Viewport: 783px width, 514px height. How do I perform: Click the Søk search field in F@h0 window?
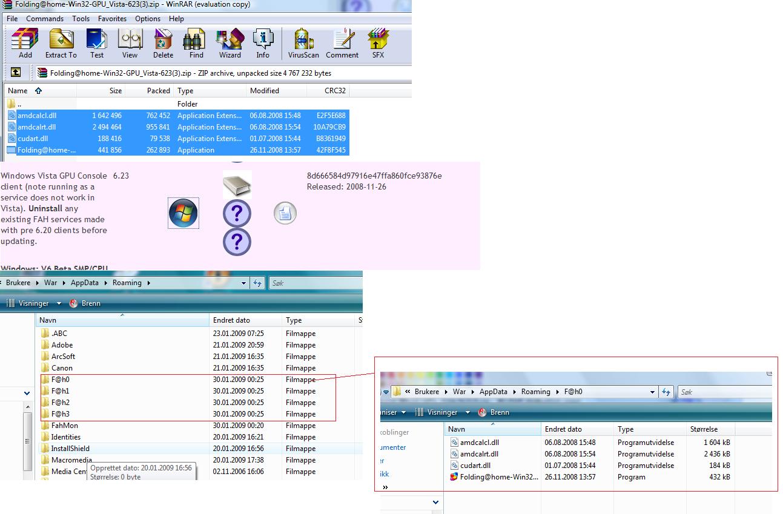[724, 392]
